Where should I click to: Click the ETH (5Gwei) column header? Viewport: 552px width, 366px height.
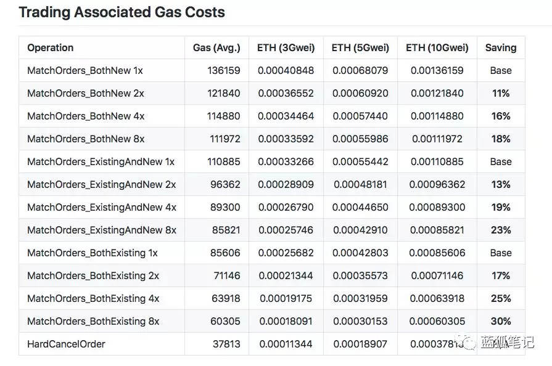360,47
